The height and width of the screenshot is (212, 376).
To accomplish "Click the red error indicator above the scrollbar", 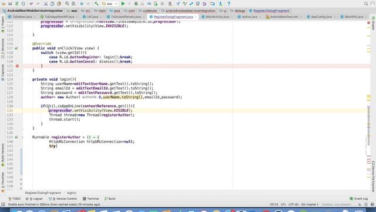I will click(x=368, y=22).
